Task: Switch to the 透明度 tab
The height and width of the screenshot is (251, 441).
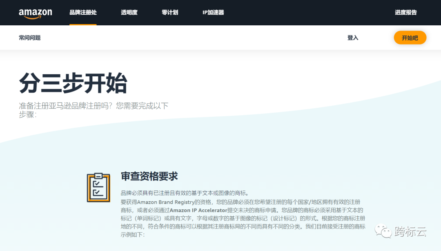Action: point(129,12)
